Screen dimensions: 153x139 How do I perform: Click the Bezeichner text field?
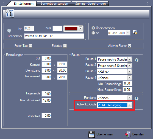pos(54,36)
